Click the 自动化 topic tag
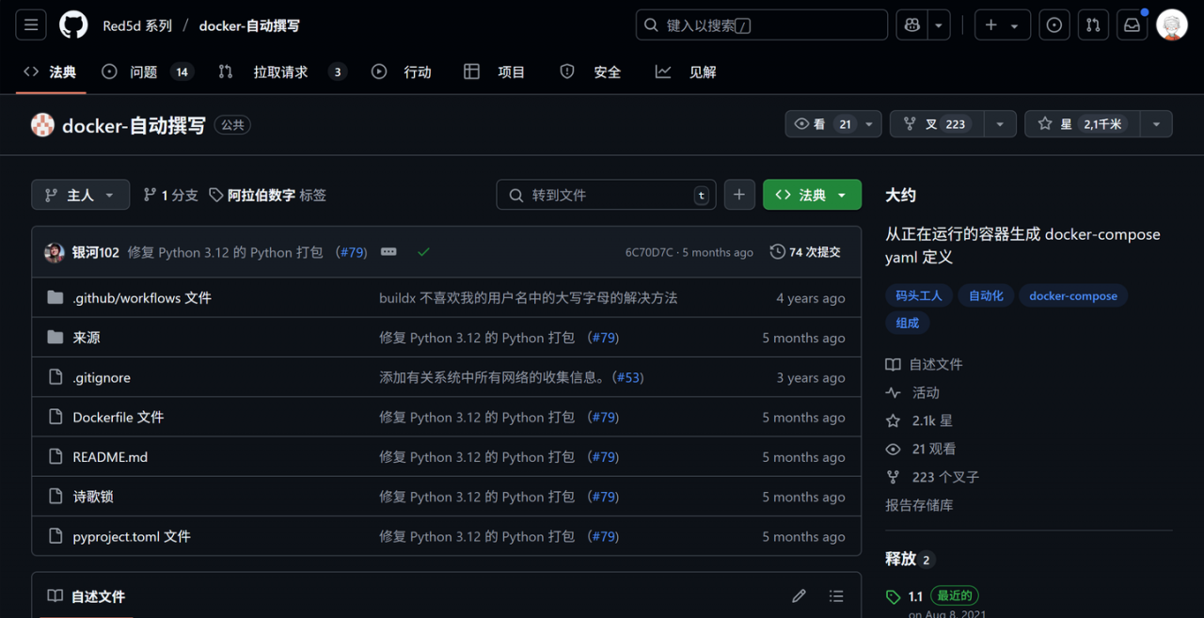This screenshot has height=618, width=1204. pos(986,295)
